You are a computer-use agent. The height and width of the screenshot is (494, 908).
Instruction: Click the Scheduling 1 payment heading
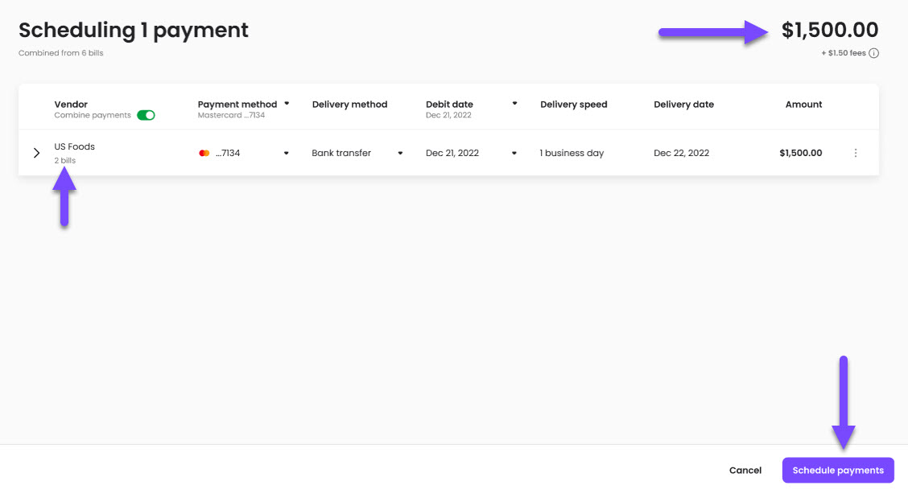133,30
